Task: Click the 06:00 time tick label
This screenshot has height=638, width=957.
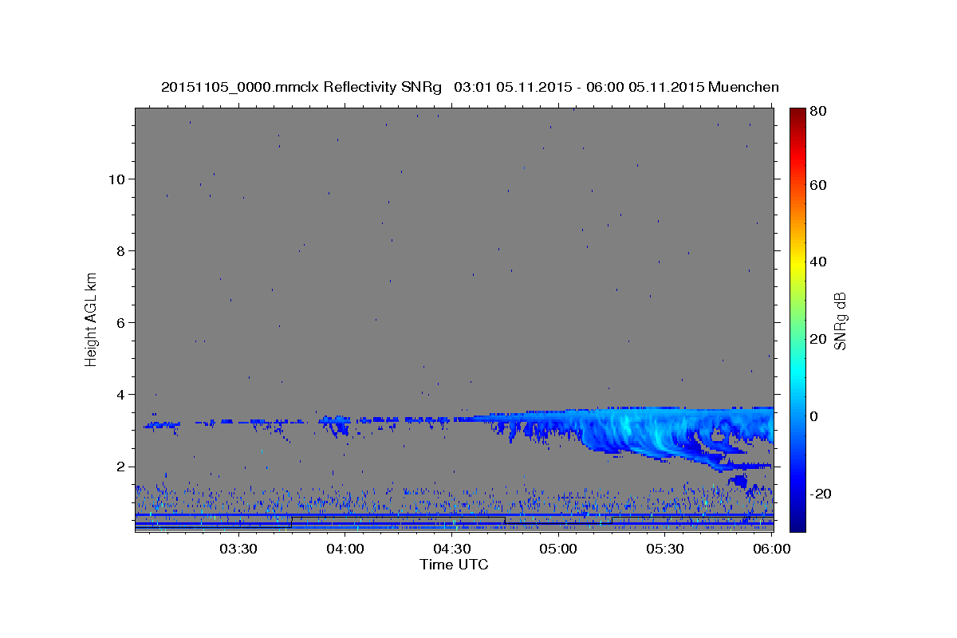Action: [x=770, y=549]
